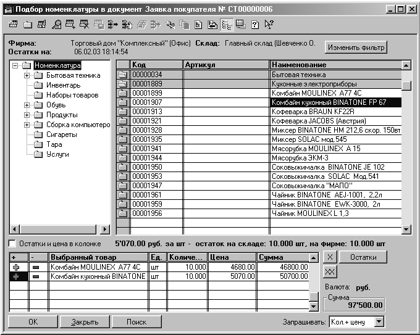420x335 pixels.
Task: Select the Мясорубка ЭКМ-3 row
Action: [x=259, y=158]
